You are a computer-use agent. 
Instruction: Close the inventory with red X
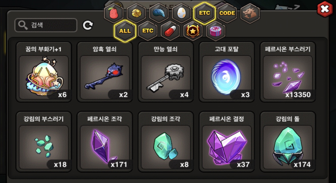pos(325,9)
